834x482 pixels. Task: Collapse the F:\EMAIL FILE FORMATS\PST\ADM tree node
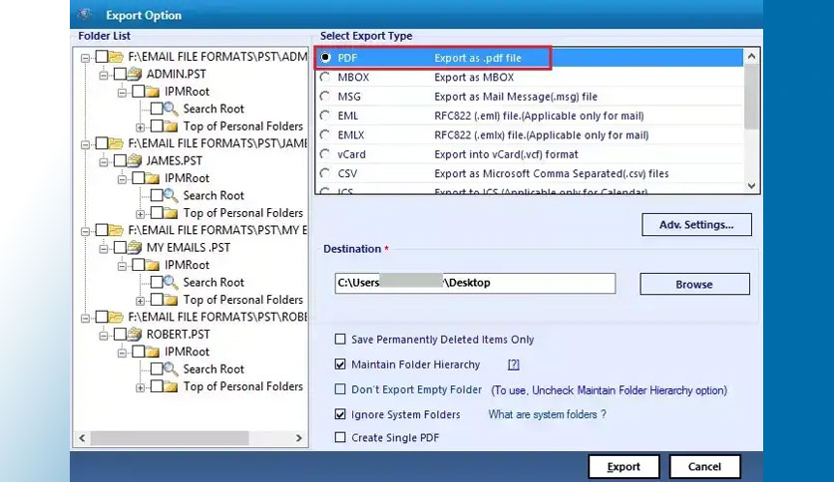pos(85,58)
